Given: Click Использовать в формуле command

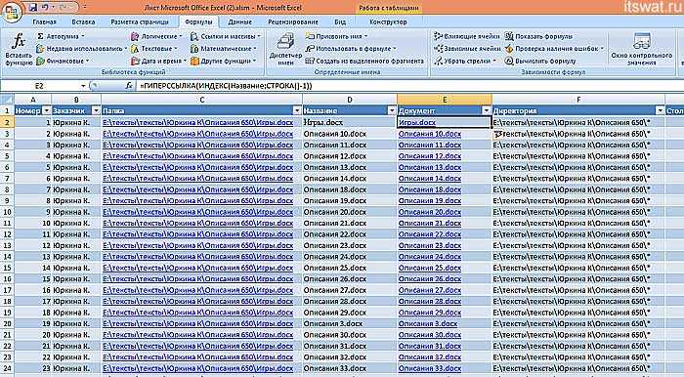Looking at the screenshot, I should pyautogui.click(x=352, y=49).
